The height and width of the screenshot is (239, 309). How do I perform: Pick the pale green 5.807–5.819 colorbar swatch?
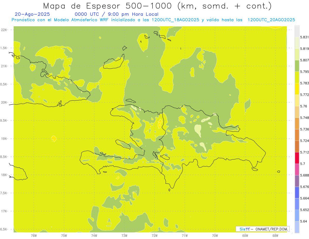point(297,54)
